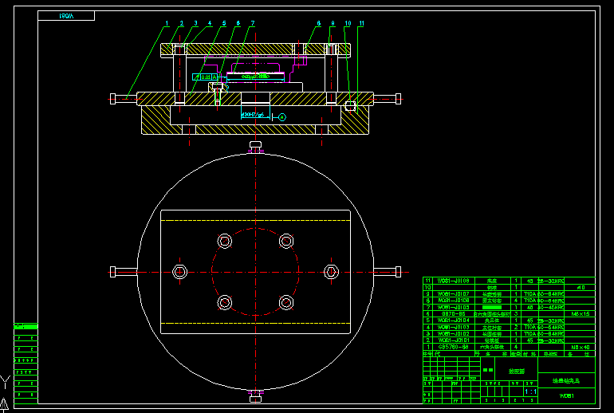Screen dimensions: 614x413
Task: Select the upper-left hex bolt in plan view
Action: click(x=224, y=241)
